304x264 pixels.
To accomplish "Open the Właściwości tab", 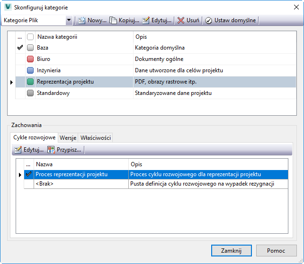I will (x=95, y=137).
